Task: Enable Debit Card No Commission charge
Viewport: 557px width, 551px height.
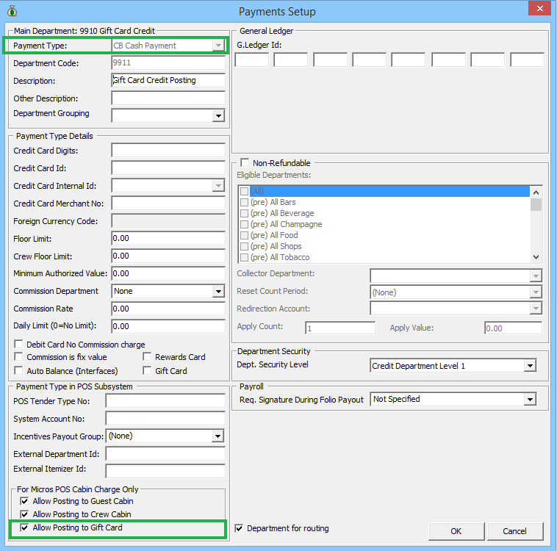Action: click(x=18, y=345)
